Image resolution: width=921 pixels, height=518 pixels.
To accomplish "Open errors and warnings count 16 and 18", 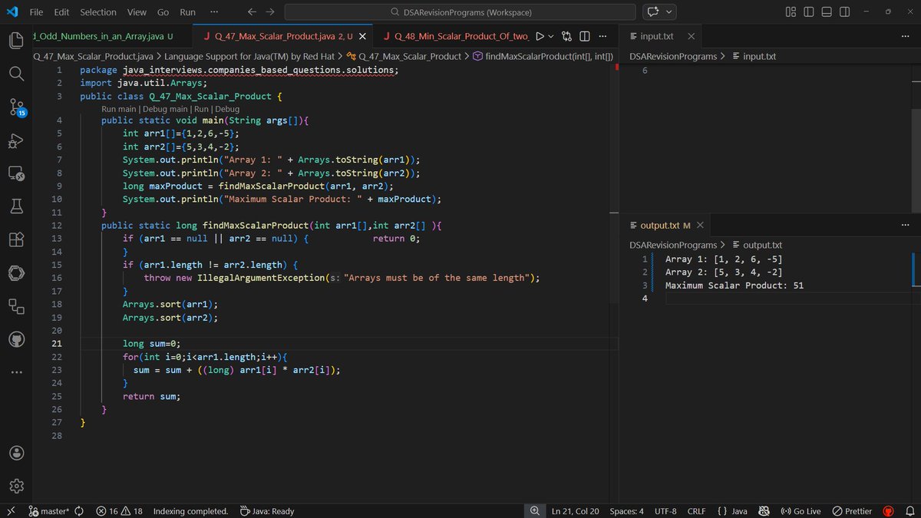I will [x=120, y=511].
